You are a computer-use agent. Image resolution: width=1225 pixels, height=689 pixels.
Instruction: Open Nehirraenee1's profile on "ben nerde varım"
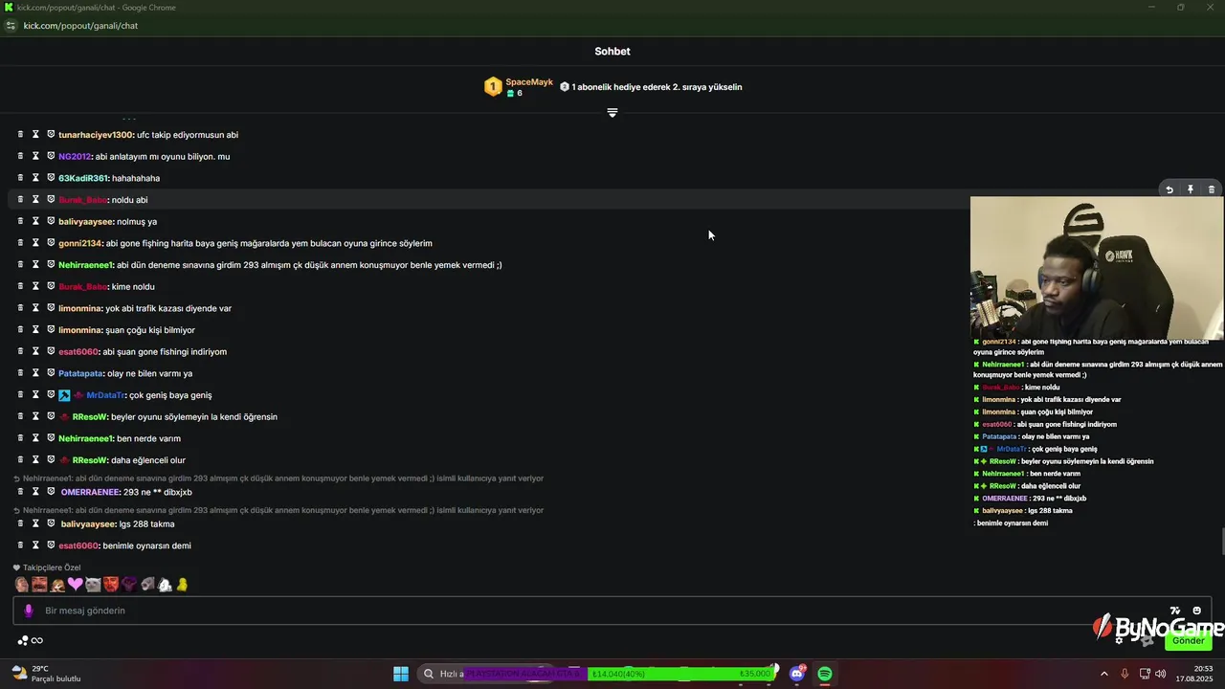tap(85, 438)
